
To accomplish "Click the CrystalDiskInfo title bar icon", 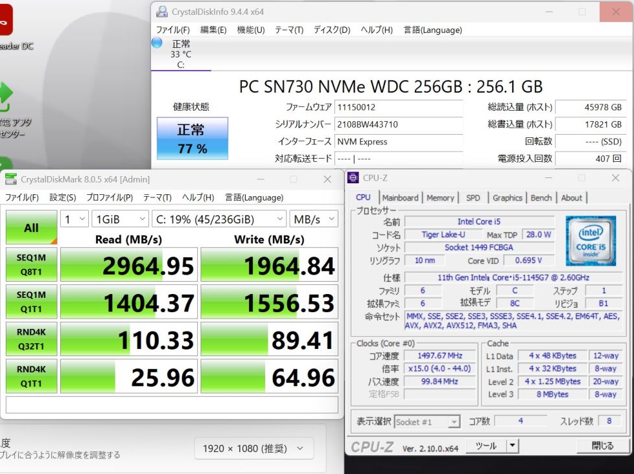I will point(162,12).
